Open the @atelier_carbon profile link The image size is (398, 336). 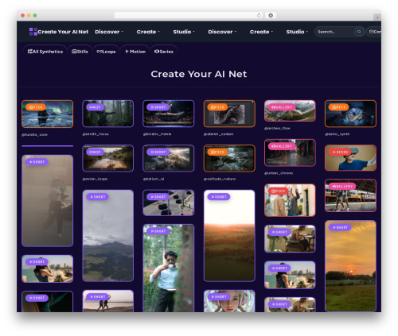(218, 134)
